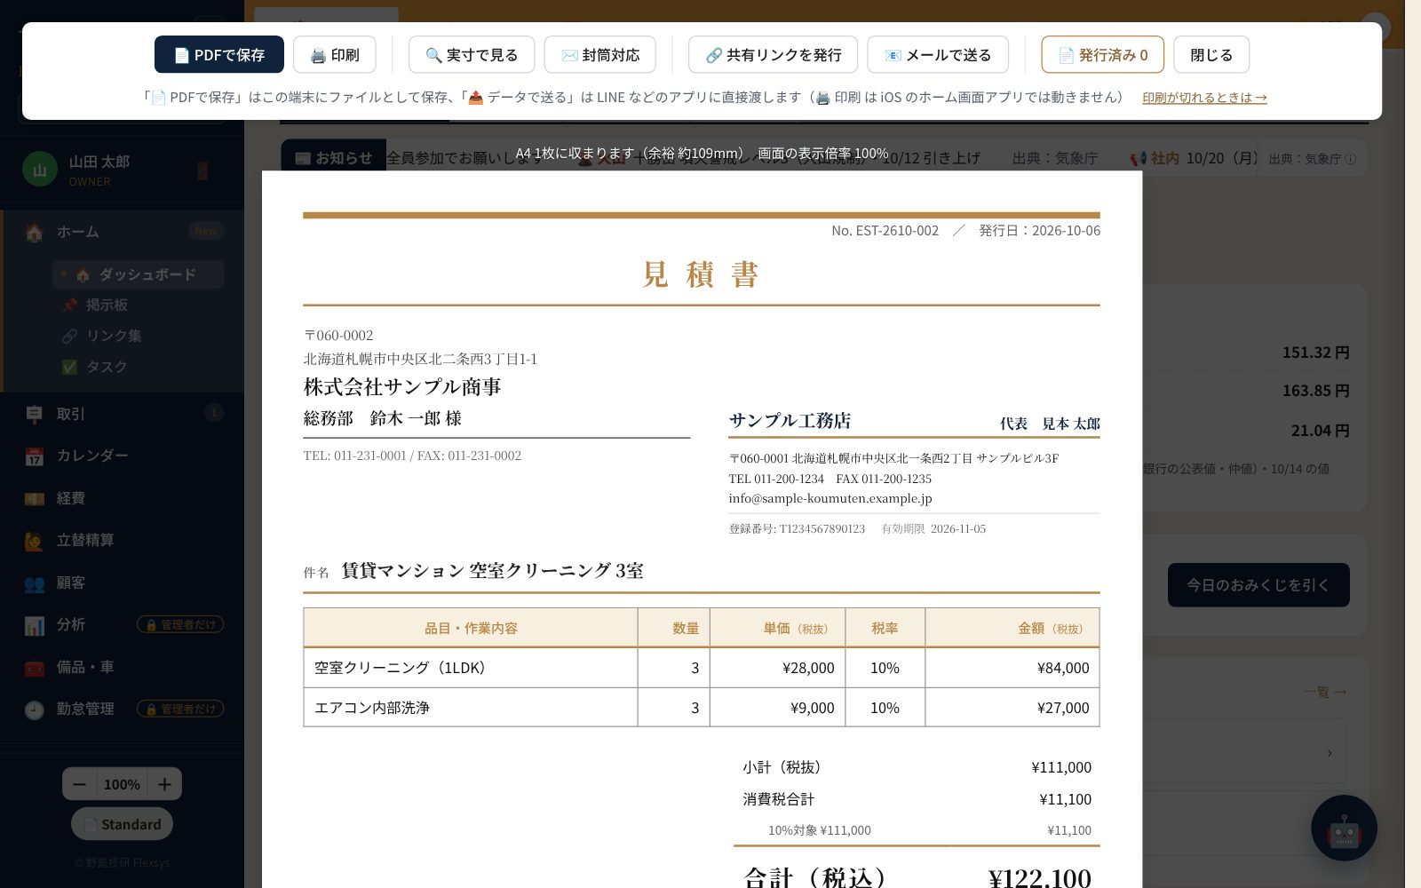Open 掲示板 bulletin board
Viewport: 1421px width, 888px height.
107,305
